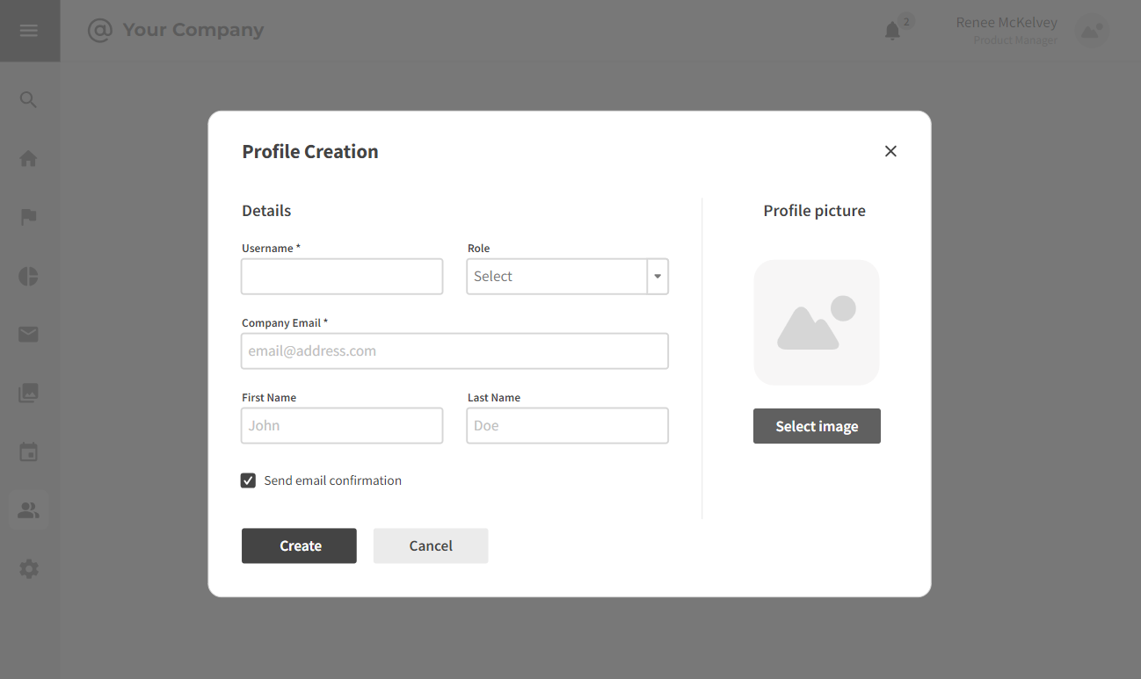Image resolution: width=1141 pixels, height=679 pixels.
Task: Click the Create button
Action: (299, 545)
